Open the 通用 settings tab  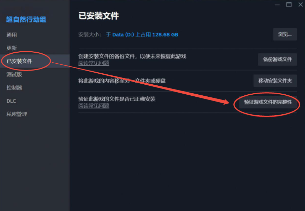pos(12,35)
